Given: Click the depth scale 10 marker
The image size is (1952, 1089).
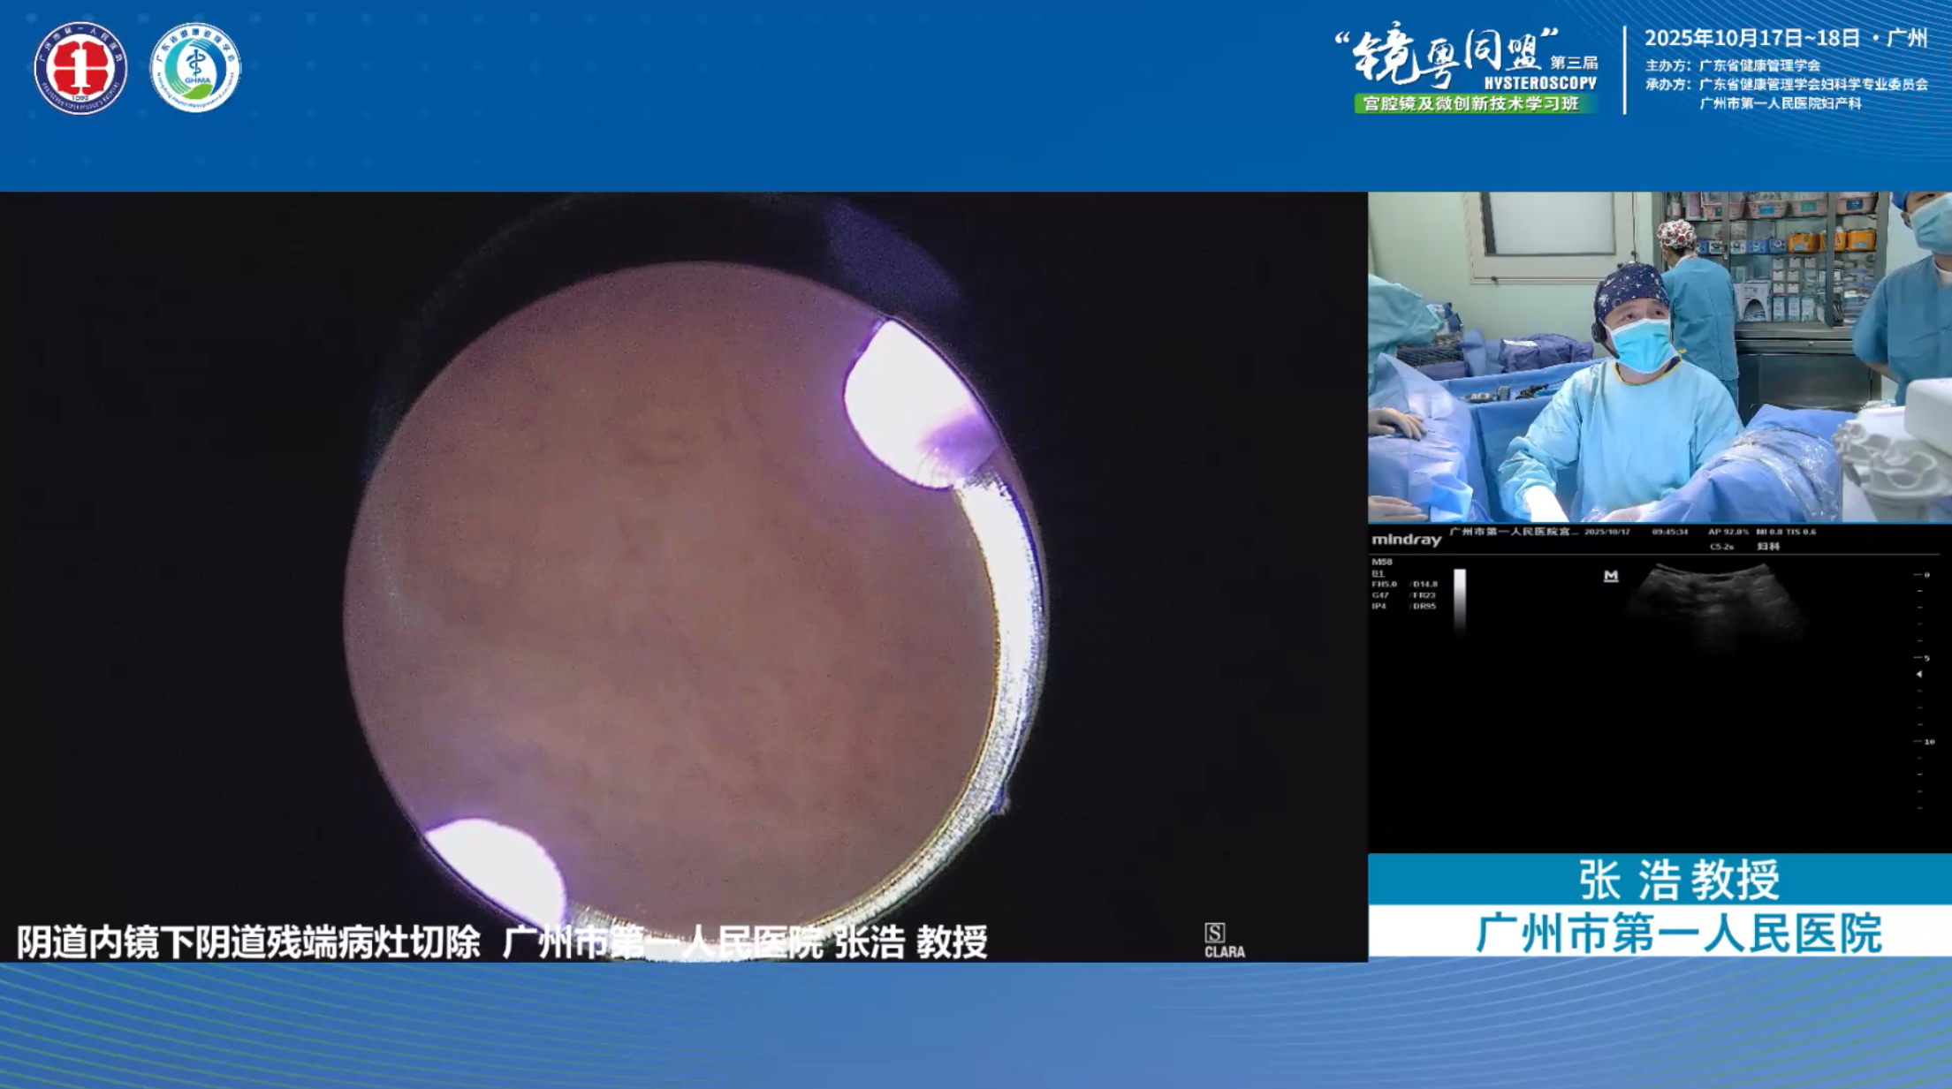Looking at the screenshot, I should (x=1928, y=742).
